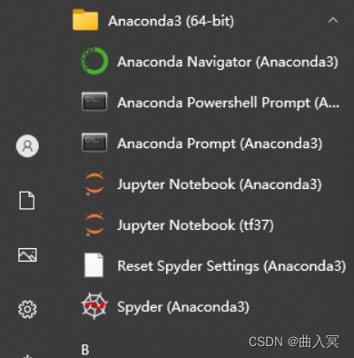354x358 pixels.
Task: Open the Spyder (Anaconda3) entry
Action: [209, 306]
